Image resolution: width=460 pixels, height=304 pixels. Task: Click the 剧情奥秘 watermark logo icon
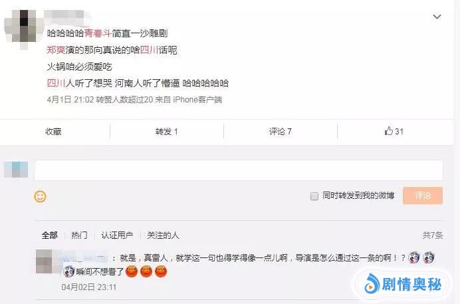point(372,283)
